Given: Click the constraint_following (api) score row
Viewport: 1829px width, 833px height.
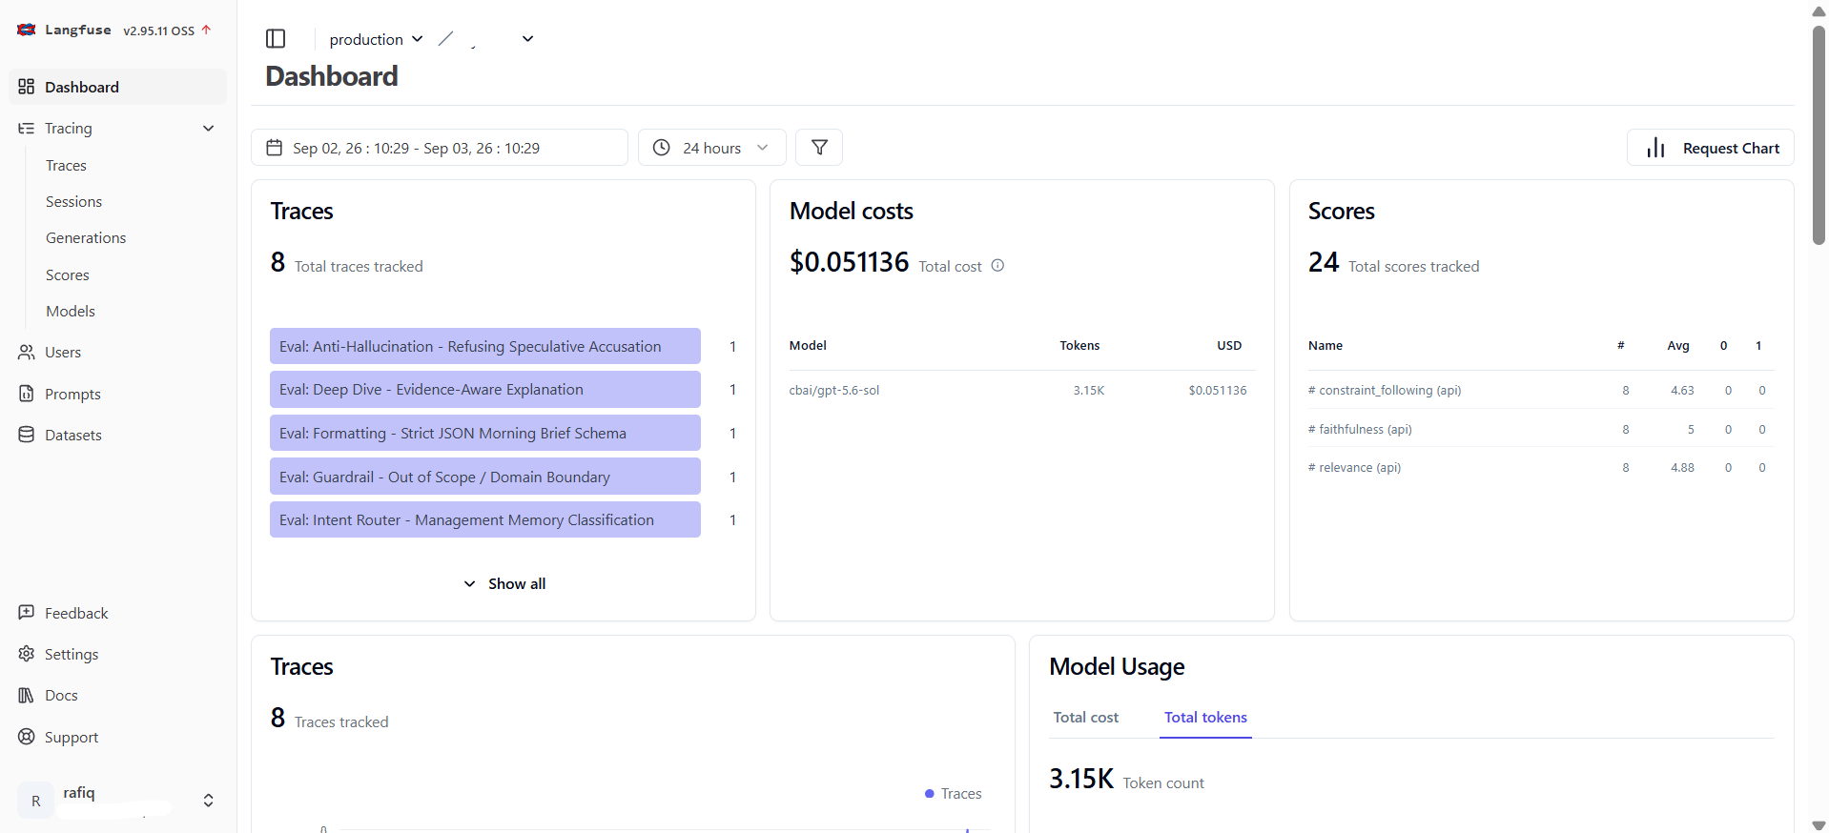Looking at the screenshot, I should pyautogui.click(x=1541, y=390).
